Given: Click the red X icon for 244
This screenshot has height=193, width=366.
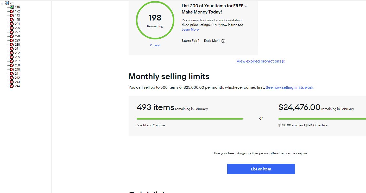Looking at the screenshot, I should pyautogui.click(x=12, y=86).
